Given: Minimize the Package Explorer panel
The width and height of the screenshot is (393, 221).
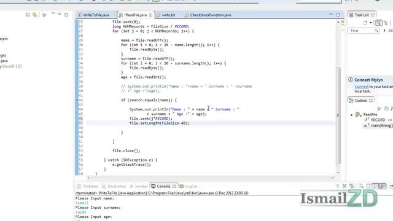Looking at the screenshot, I should pyautogui.click(x=60, y=14).
